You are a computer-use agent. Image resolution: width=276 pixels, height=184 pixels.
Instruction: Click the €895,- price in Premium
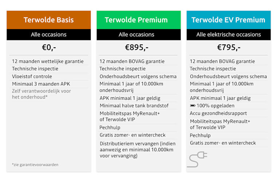tap(137, 47)
